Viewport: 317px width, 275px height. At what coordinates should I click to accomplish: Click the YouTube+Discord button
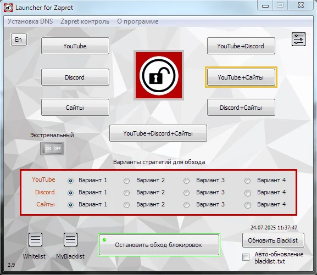pyautogui.click(x=241, y=46)
